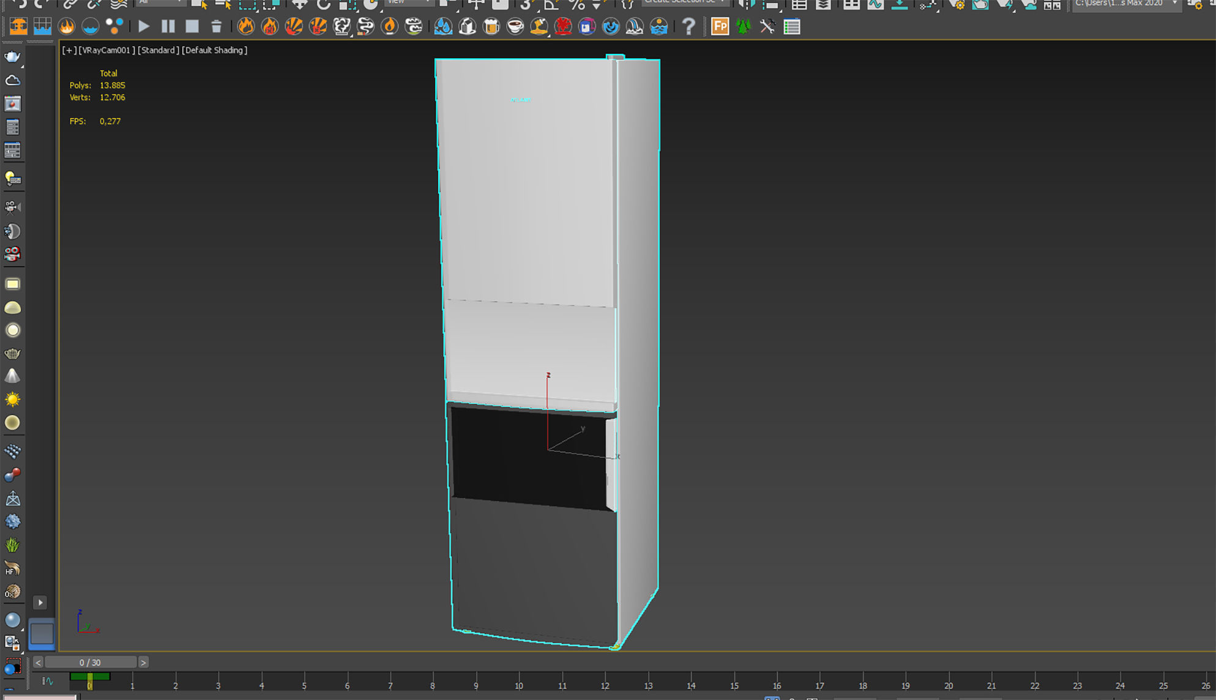The image size is (1216, 700).
Task: Pause the simulation with the pause button
Action: pyautogui.click(x=168, y=26)
